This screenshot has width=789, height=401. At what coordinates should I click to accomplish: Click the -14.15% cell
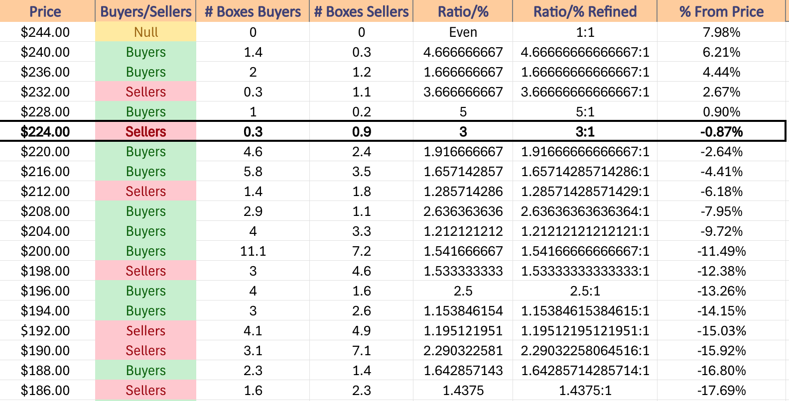721,311
